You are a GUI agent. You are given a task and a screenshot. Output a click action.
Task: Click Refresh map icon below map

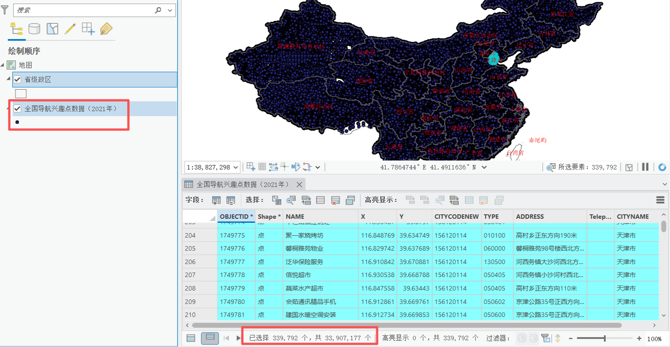tap(662, 167)
